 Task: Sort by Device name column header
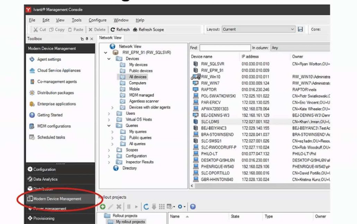[x=202, y=57]
